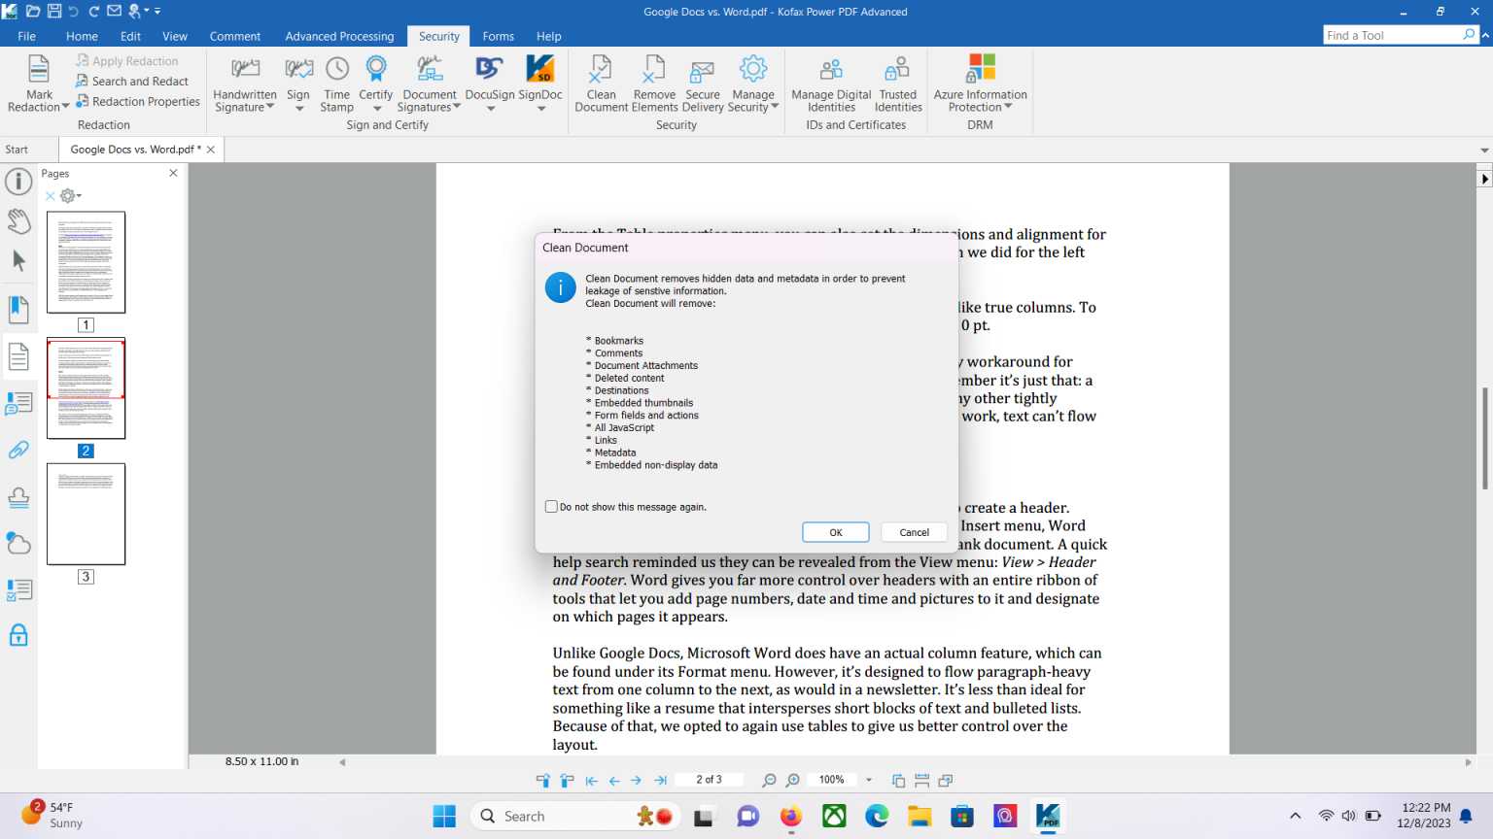1493x839 pixels.
Task: Enable Do not show this message again
Action: 551,506
